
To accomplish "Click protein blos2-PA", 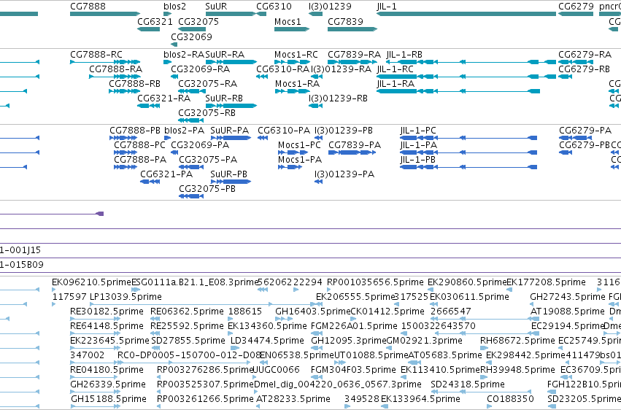I will click(168, 138).
